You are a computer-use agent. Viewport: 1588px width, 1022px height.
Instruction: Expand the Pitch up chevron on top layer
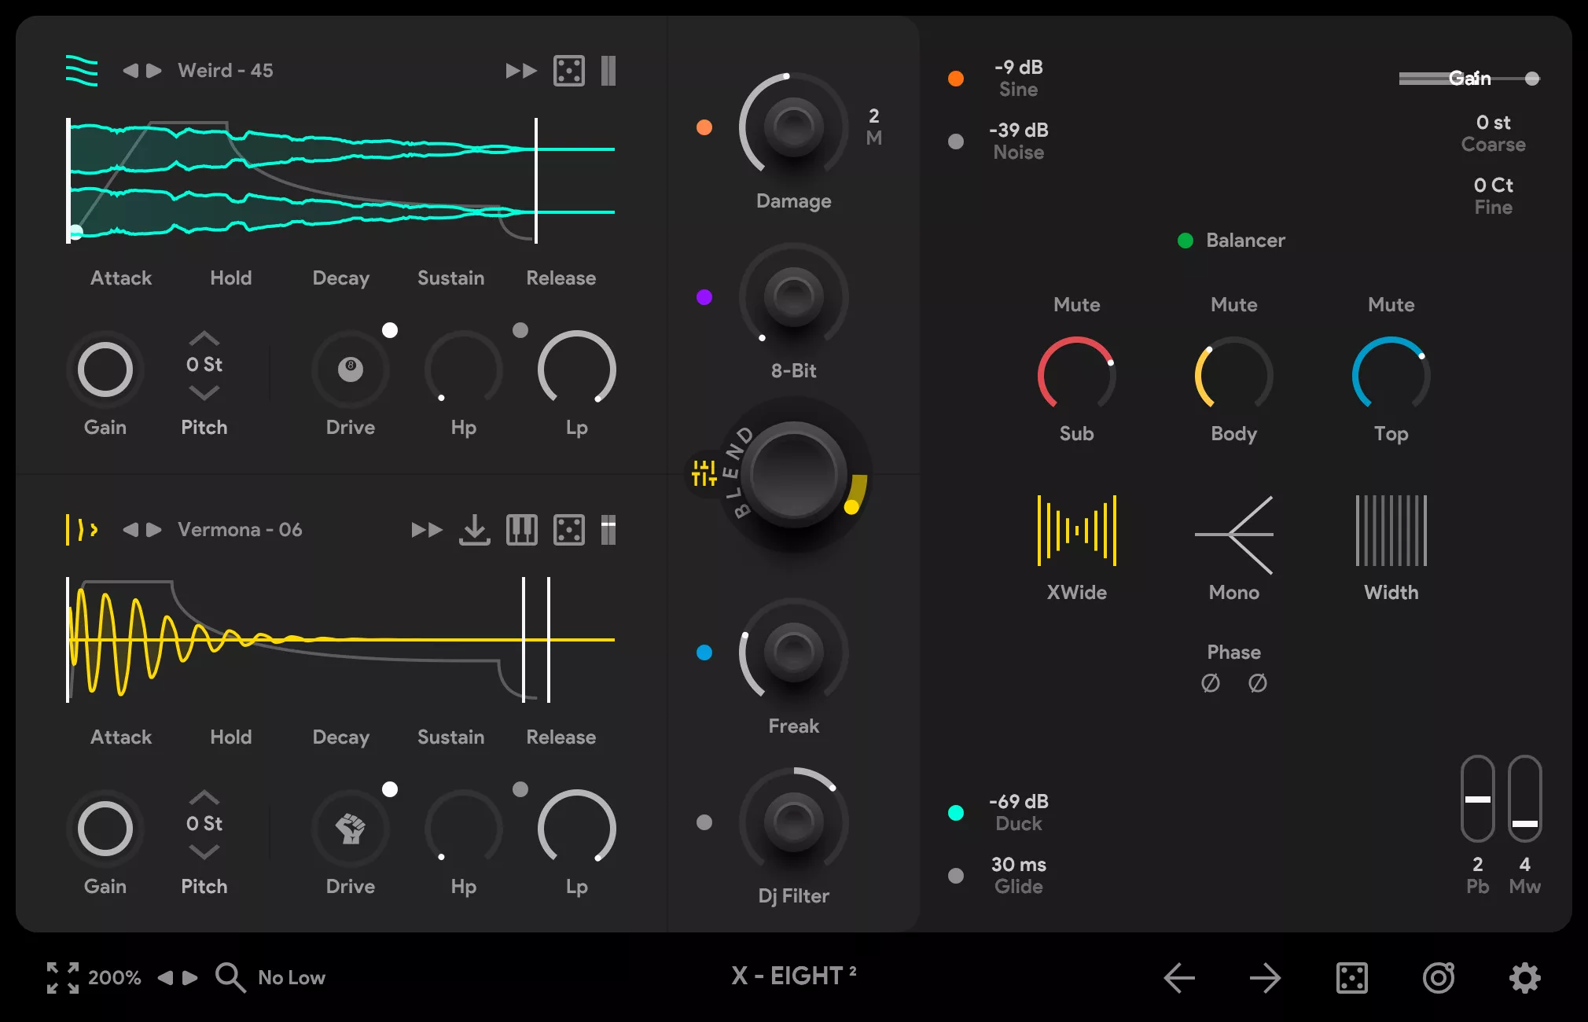click(204, 338)
